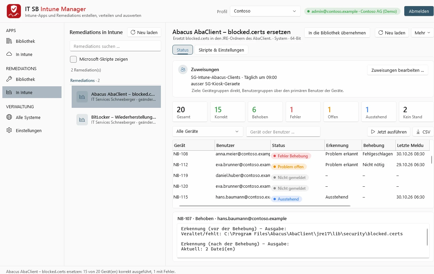This screenshot has height=274, width=434.
Task: Export the device list as CSV
Action: (x=423, y=132)
